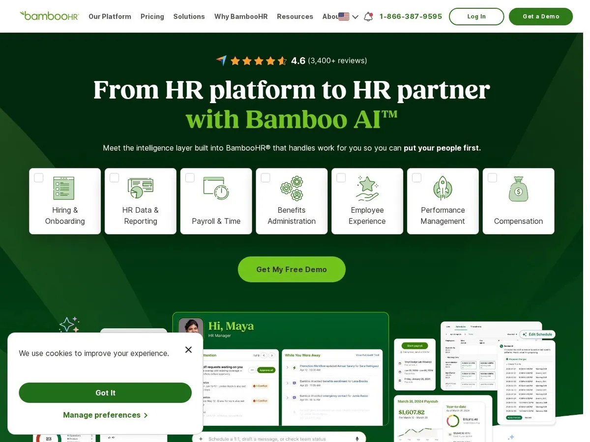Viewport: 590px width, 442px height.
Task: Click the Log In button
Action: pos(476,17)
